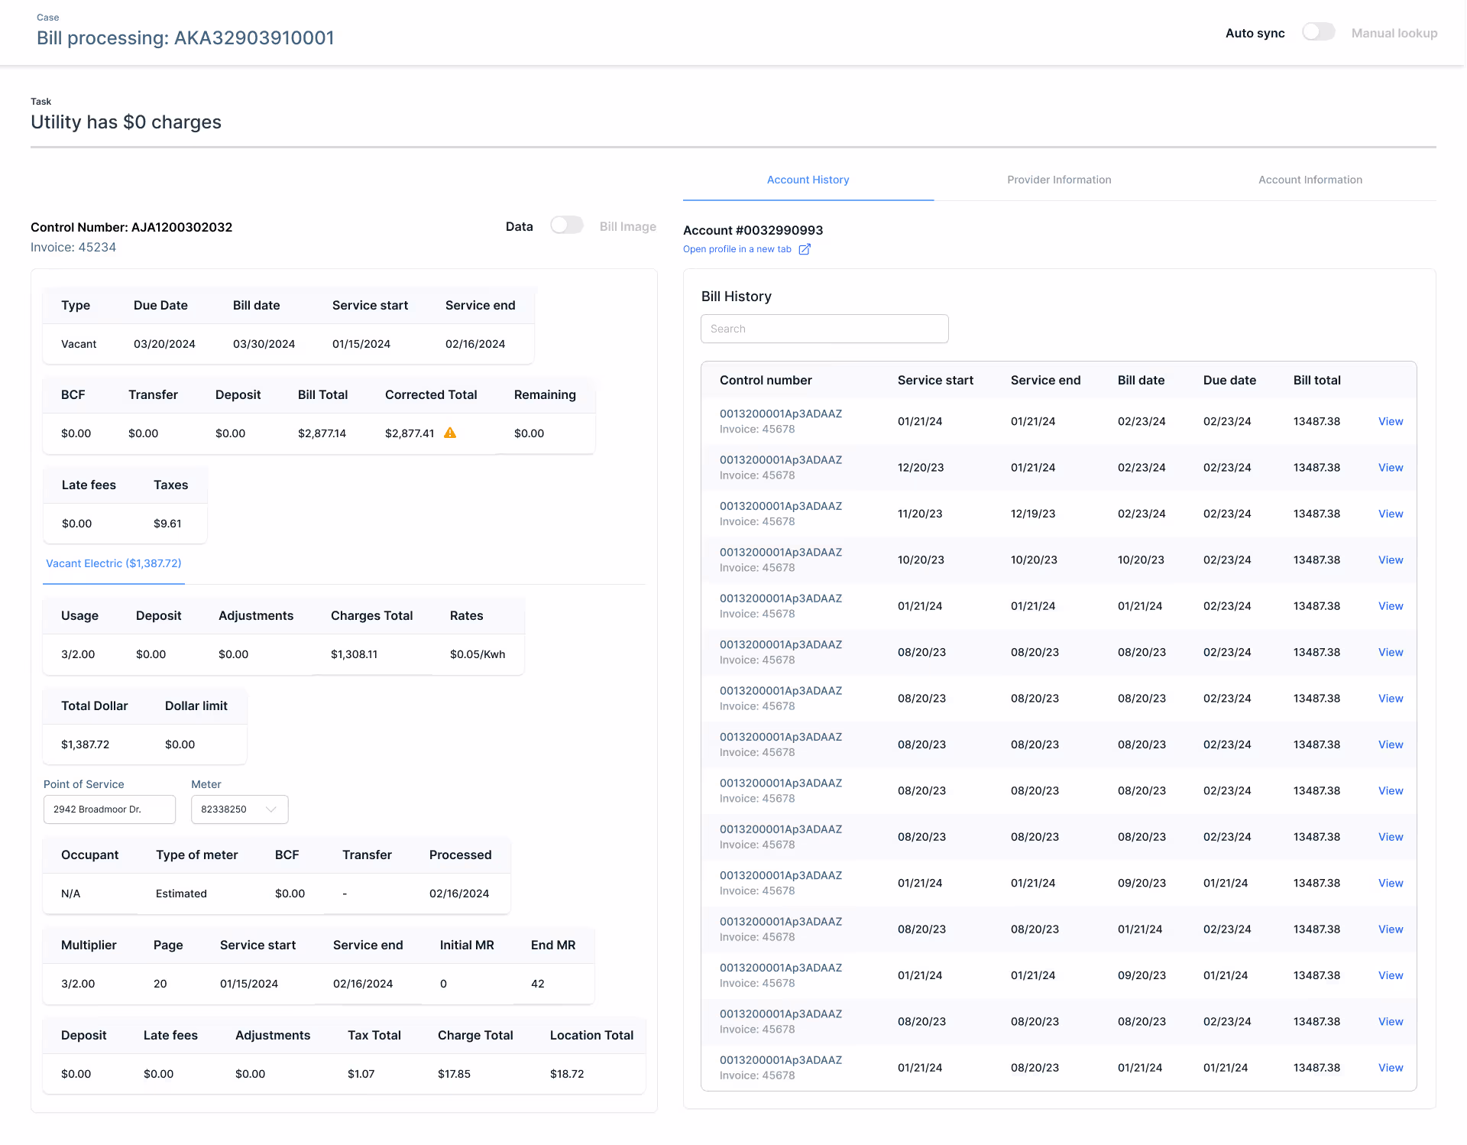Viewport: 1467px width, 1145px height.
Task: Open control number link in first history row
Action: click(780, 414)
